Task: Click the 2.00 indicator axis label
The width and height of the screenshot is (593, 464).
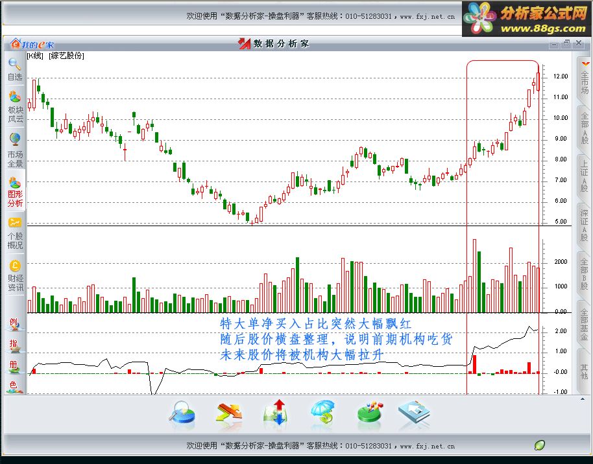Action: pyautogui.click(x=561, y=331)
